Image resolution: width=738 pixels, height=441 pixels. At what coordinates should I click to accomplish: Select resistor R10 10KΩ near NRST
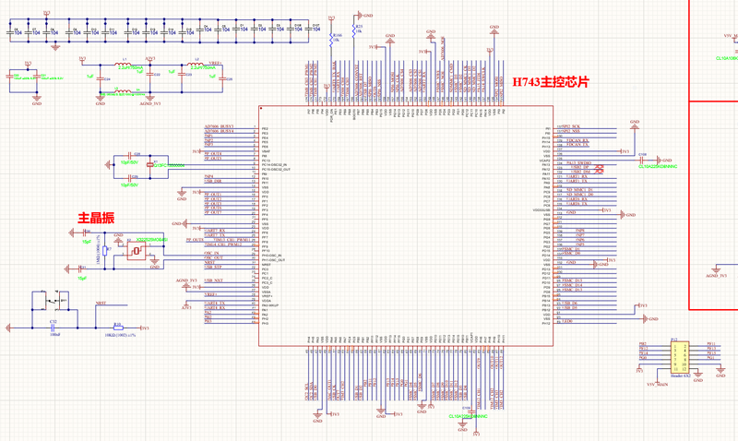coord(117,328)
